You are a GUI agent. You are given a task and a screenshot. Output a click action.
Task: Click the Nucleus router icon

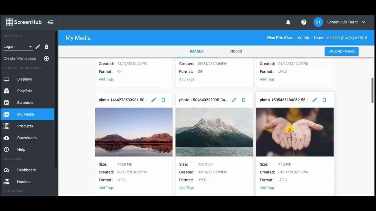pyautogui.click(x=6, y=182)
